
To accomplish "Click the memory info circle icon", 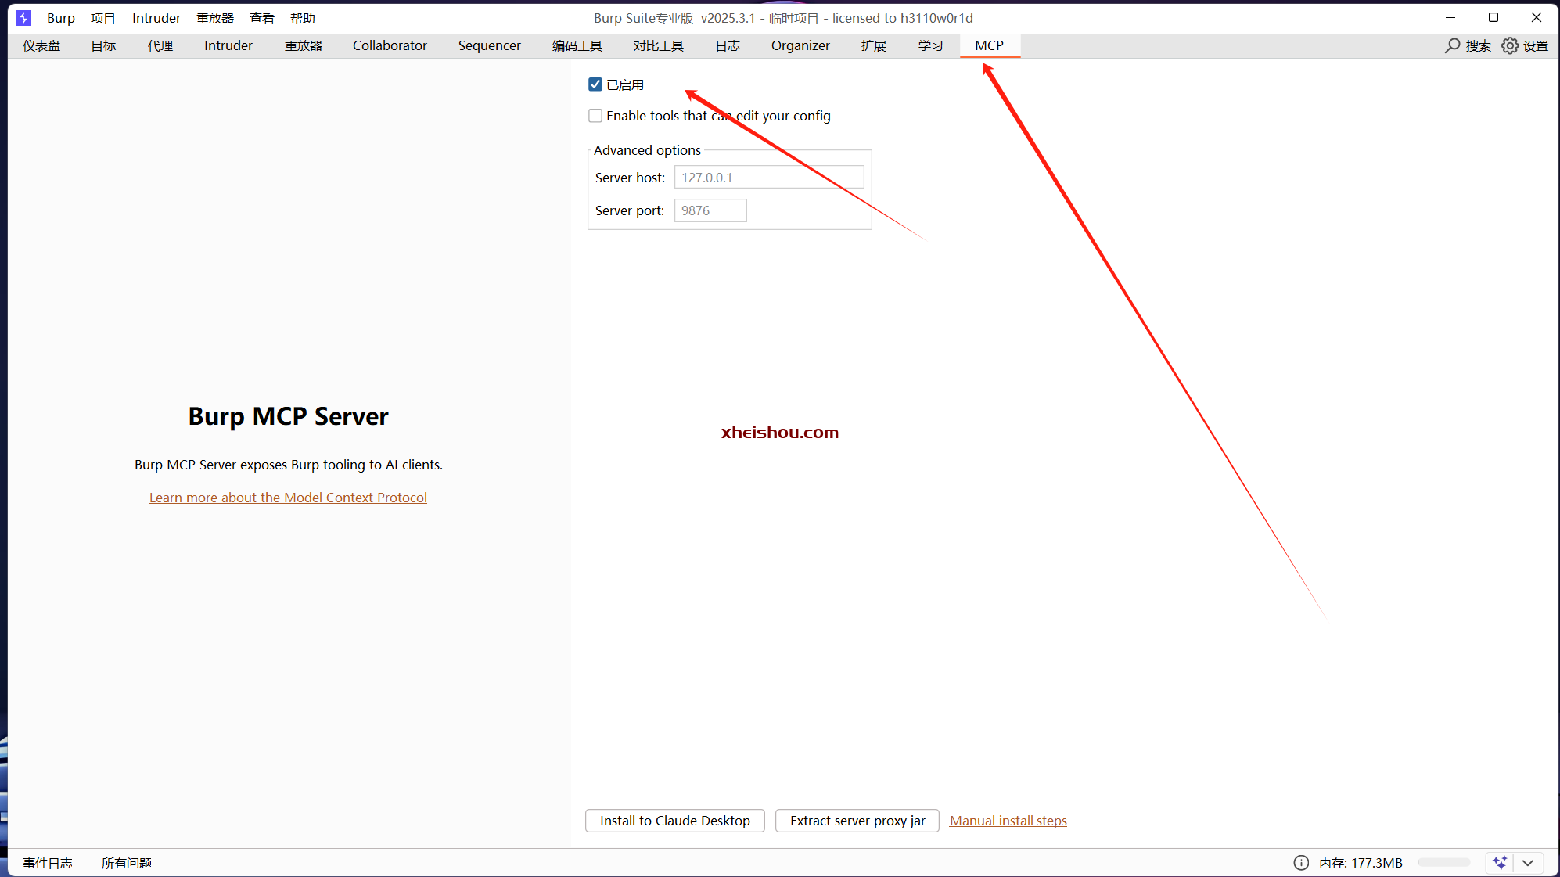I will (1301, 863).
